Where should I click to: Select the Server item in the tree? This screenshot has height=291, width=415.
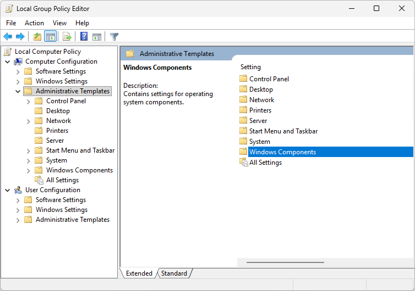coord(55,140)
